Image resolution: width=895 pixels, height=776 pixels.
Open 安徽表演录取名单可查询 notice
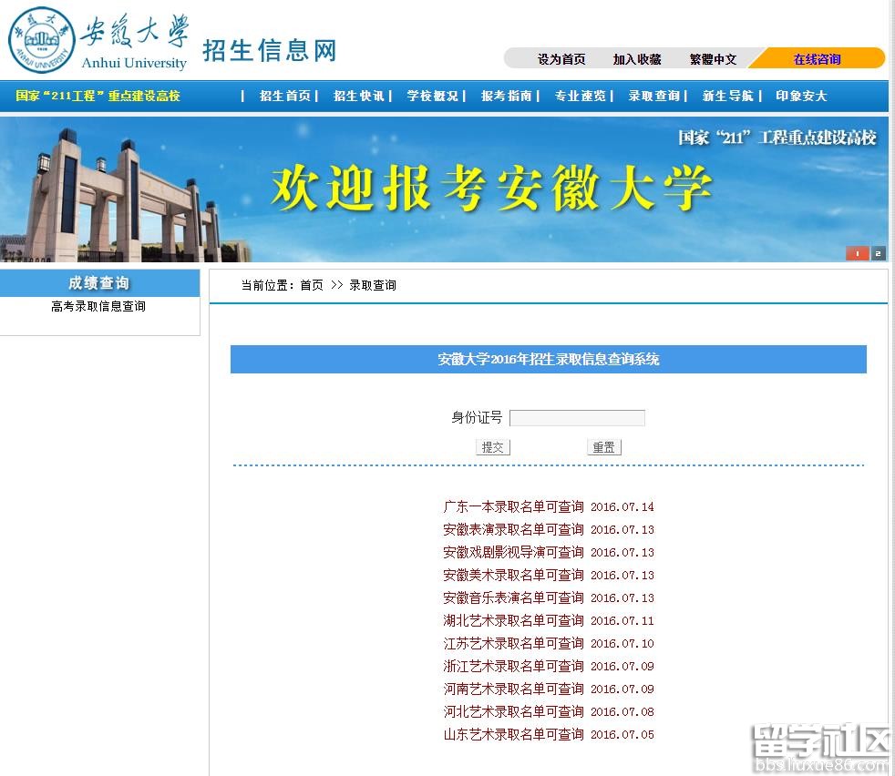tap(513, 529)
